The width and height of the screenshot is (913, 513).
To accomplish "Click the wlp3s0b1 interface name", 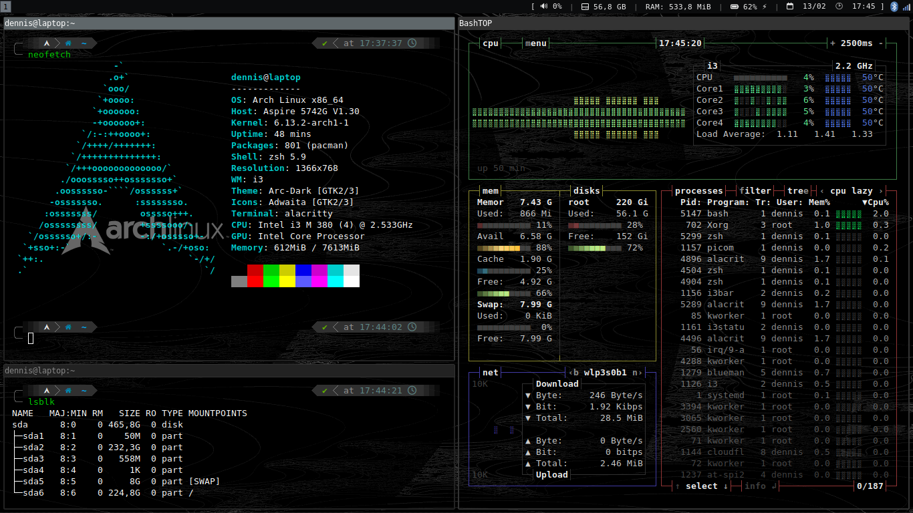I will pyautogui.click(x=606, y=373).
